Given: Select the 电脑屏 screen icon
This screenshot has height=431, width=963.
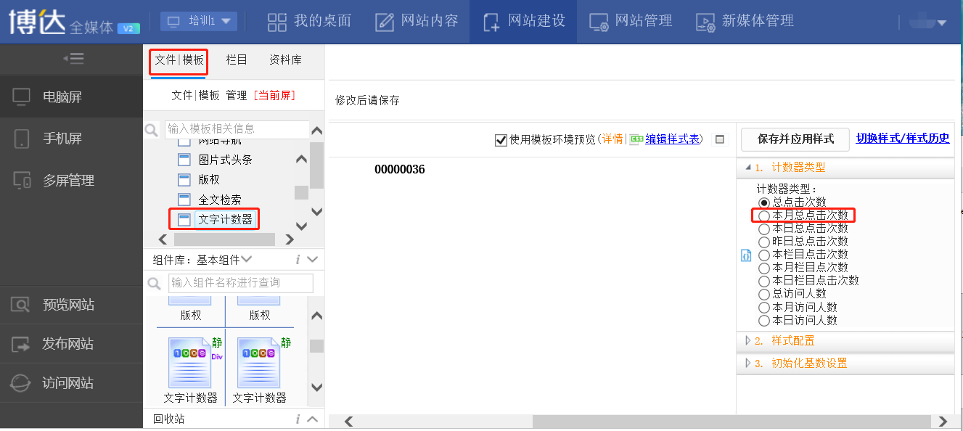Looking at the screenshot, I should pos(22,97).
